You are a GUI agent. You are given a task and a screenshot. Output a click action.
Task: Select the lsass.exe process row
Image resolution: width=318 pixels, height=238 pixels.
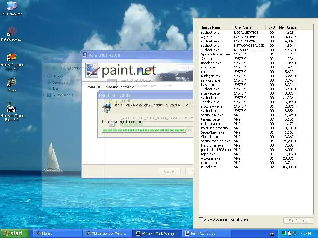[x=249, y=85]
